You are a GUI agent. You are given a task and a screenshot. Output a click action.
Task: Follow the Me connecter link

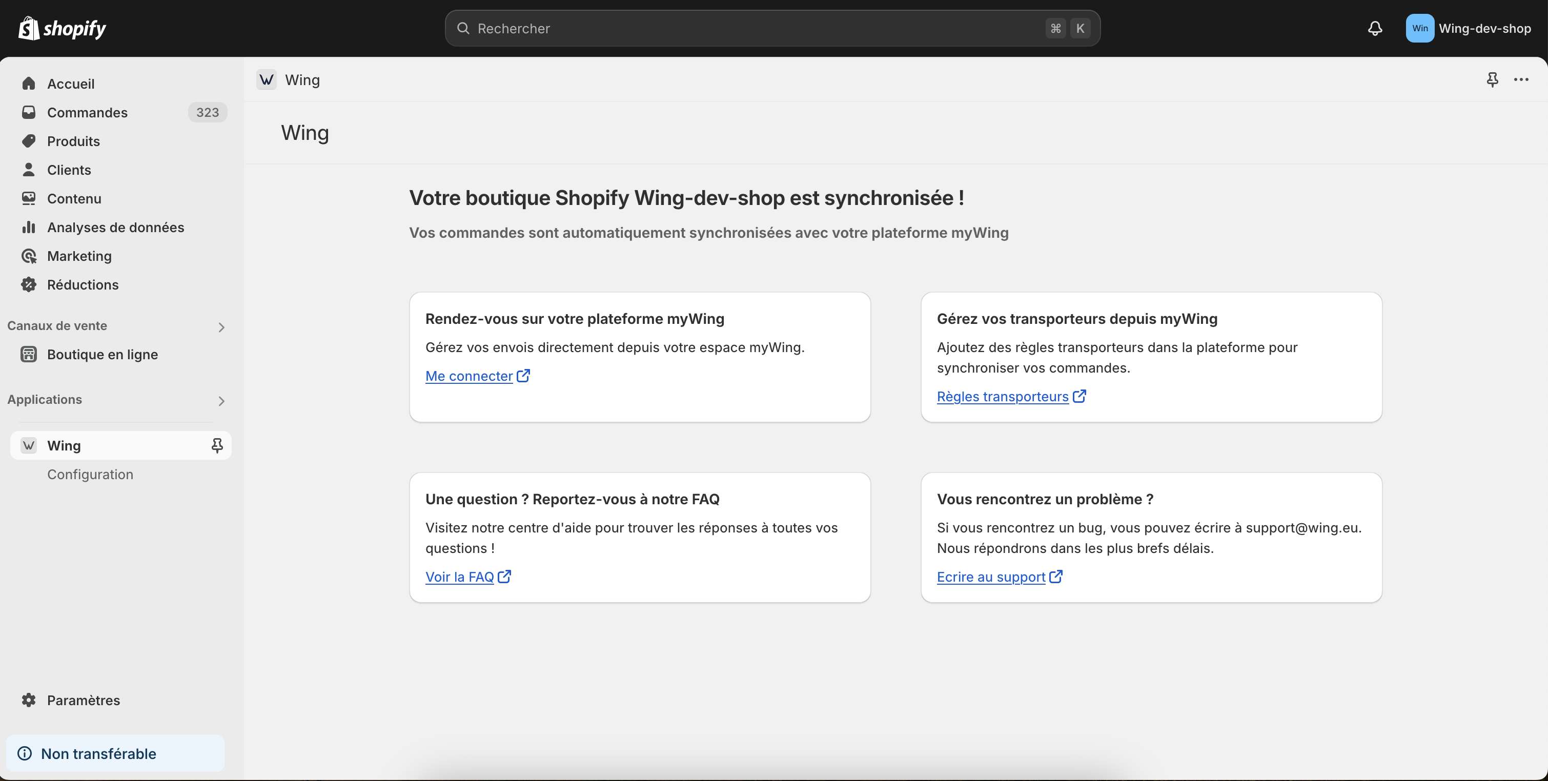469,376
